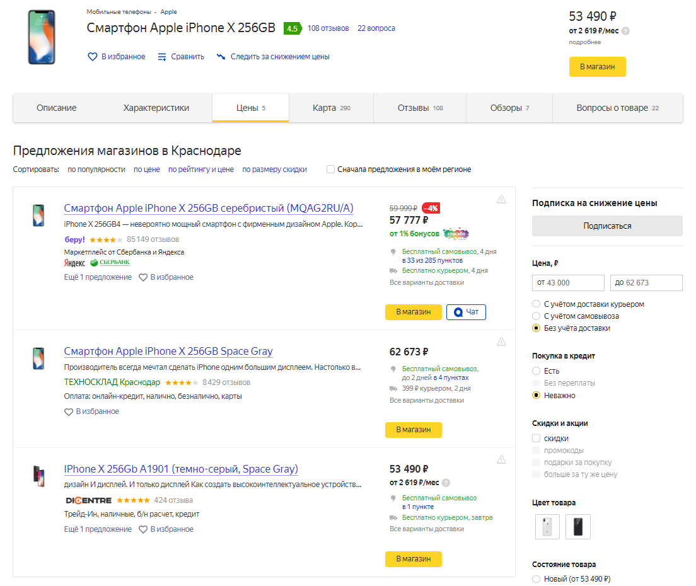Click the DICENTRE shop logo
The width and height of the screenshot is (696, 586).
coord(89,500)
